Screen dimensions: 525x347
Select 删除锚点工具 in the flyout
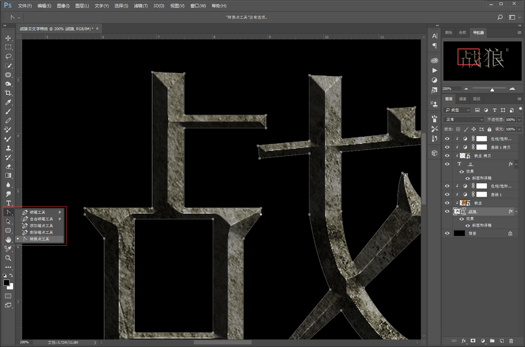[x=41, y=232]
